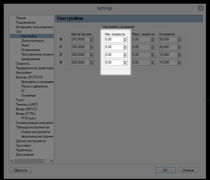
Task: Increase X axis Нач. скорость spinner
Action: 125,38
